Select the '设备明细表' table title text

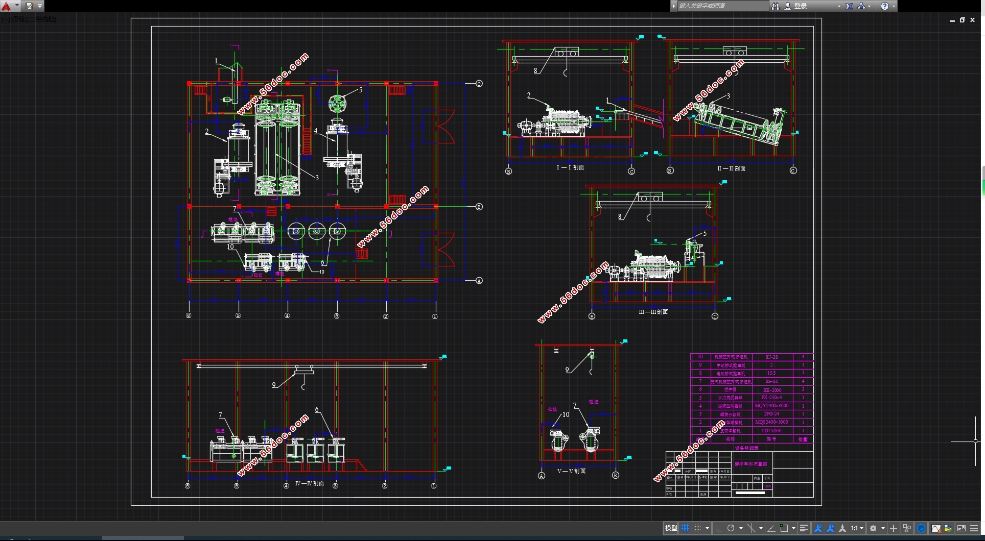click(x=746, y=448)
